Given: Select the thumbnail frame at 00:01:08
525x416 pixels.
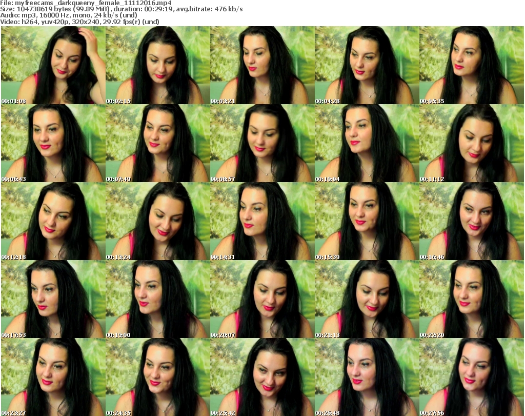Looking at the screenshot, I should click(53, 65).
